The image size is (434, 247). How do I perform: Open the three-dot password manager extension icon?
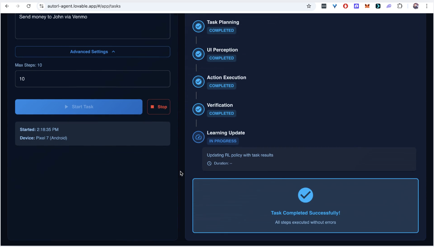[324, 6]
